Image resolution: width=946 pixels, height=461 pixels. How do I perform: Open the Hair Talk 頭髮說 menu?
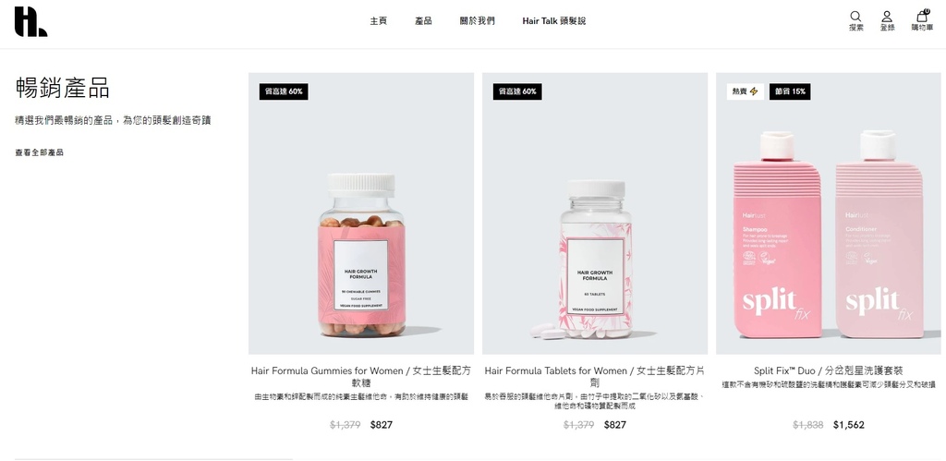point(554,21)
